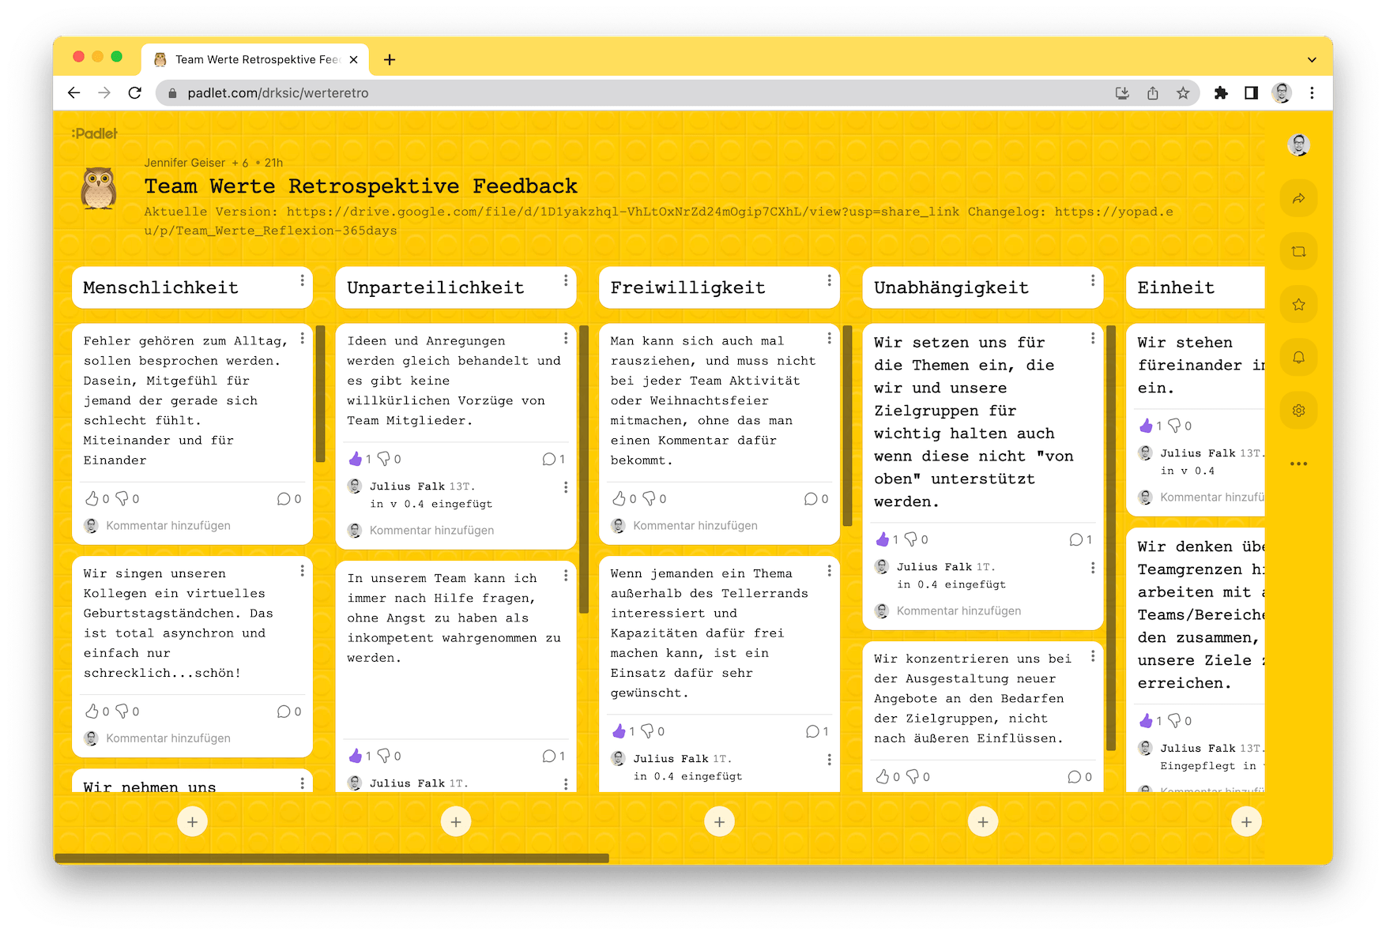Add a post to Unparteilichkeit column

click(456, 822)
